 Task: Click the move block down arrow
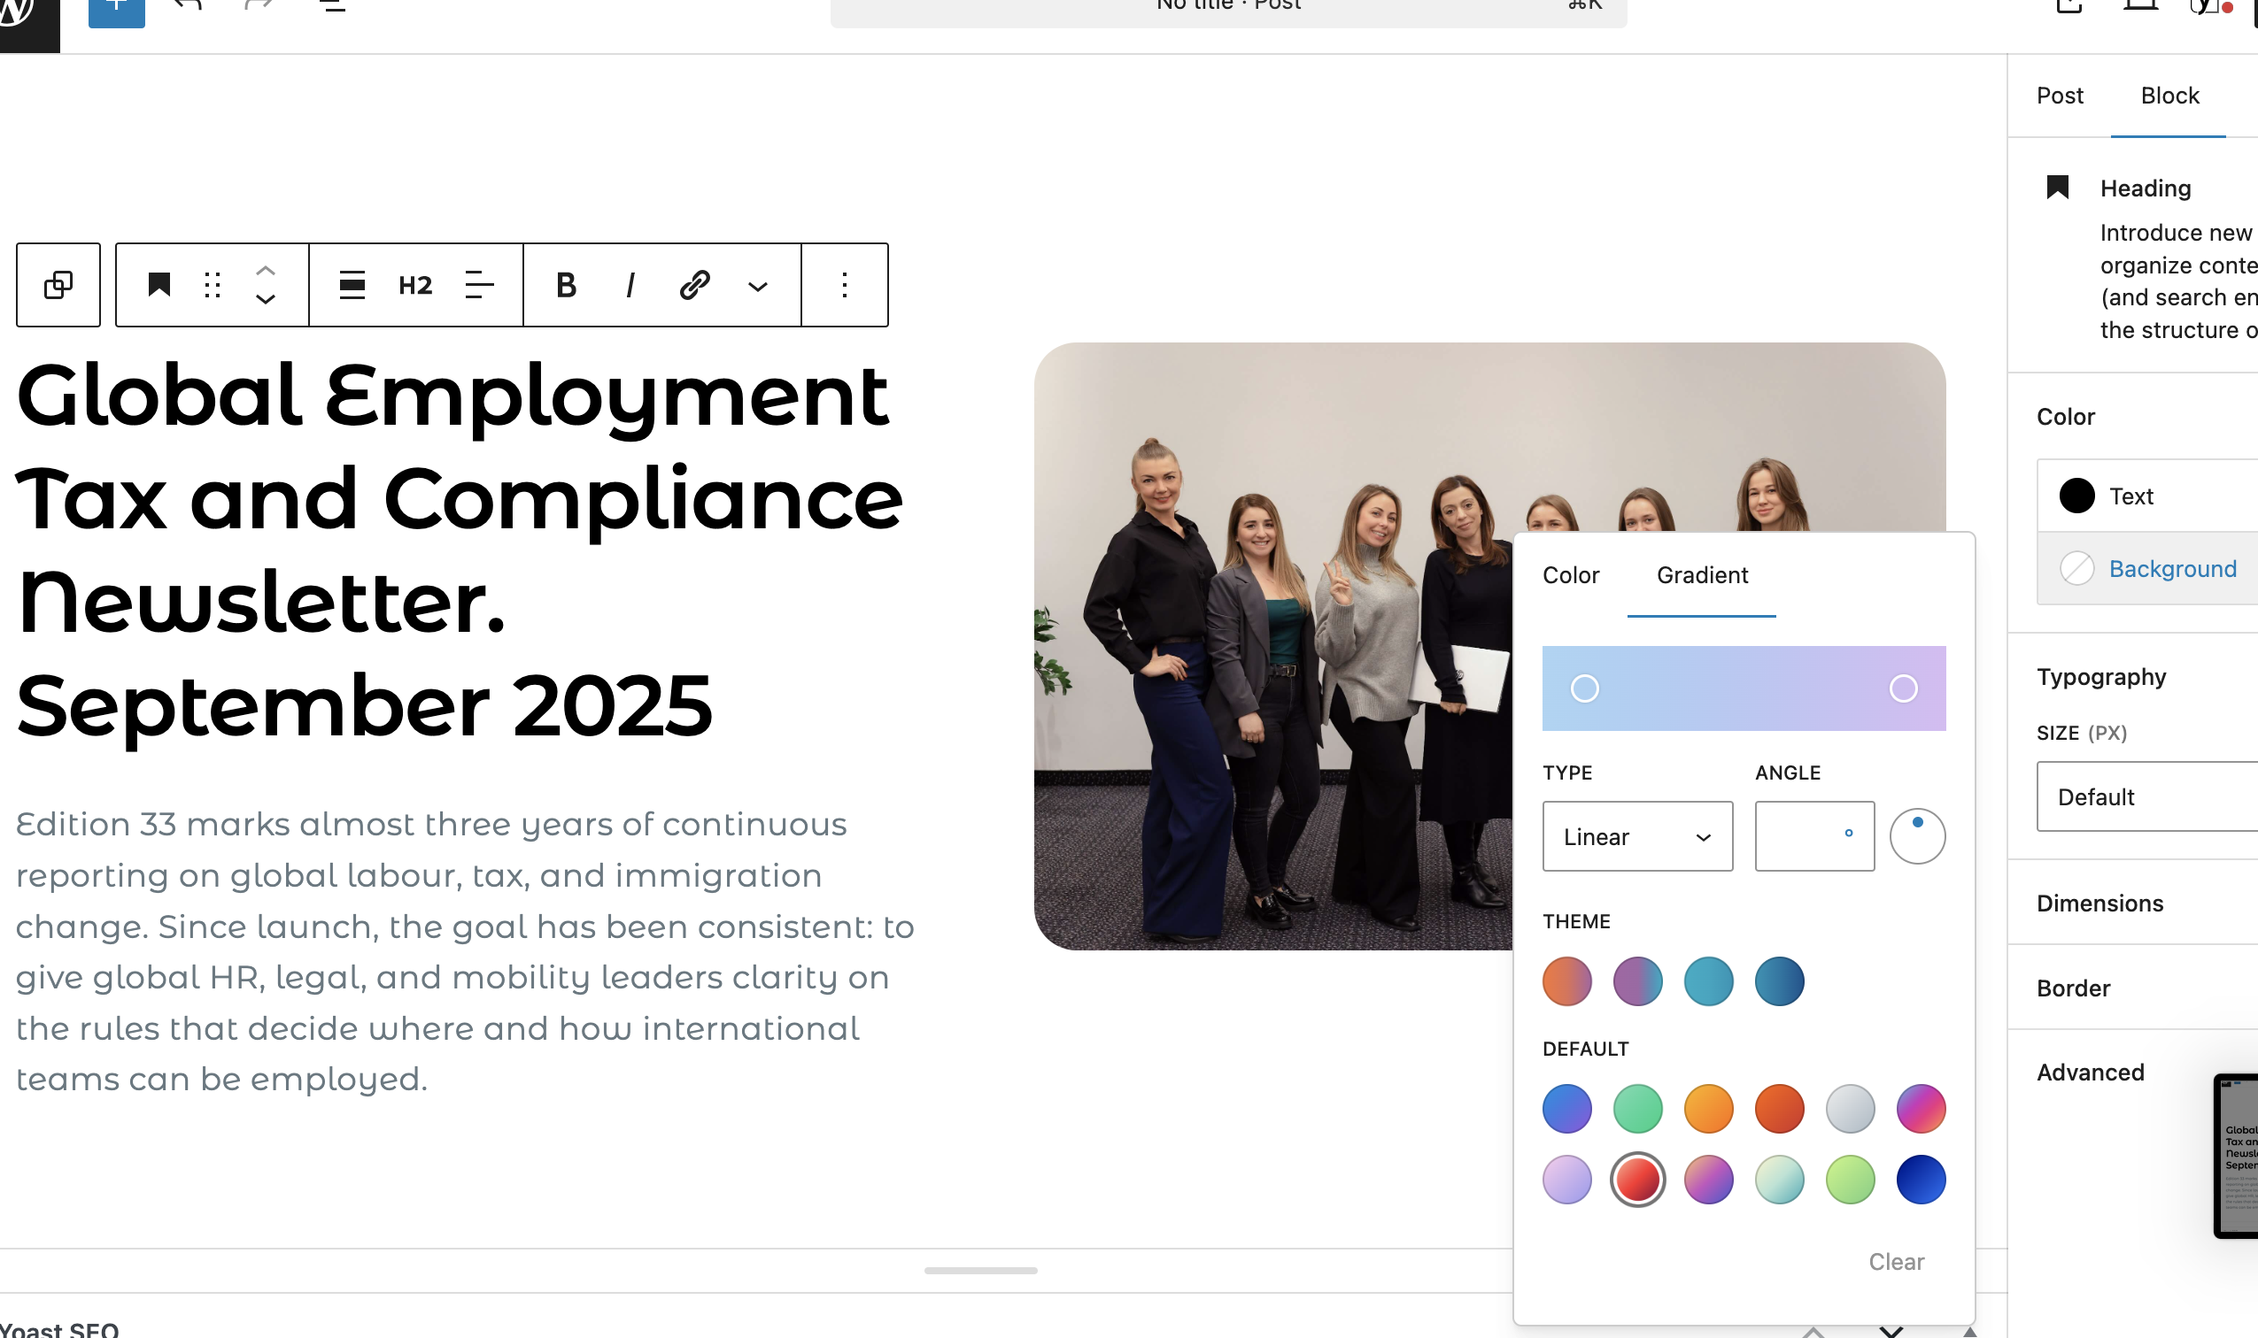(266, 299)
